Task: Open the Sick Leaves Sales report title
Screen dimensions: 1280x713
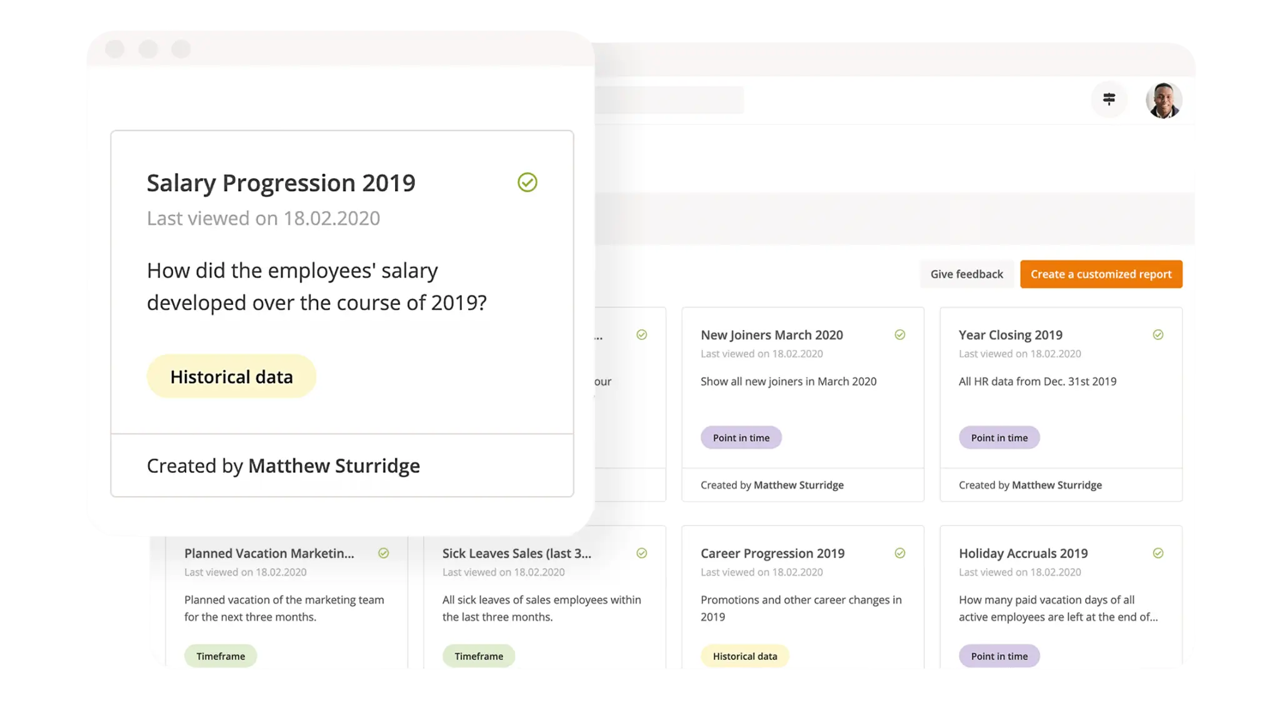Action: [516, 553]
